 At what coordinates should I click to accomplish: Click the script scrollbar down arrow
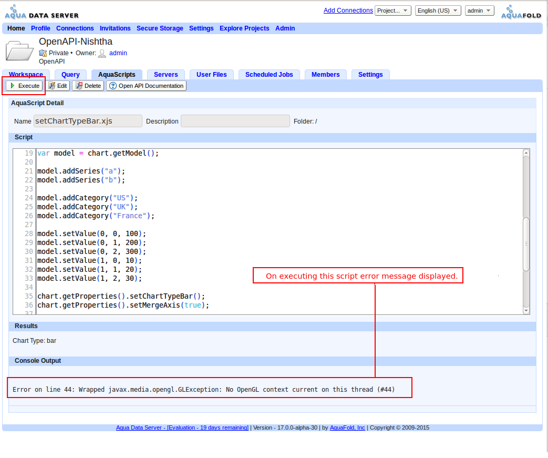click(526, 310)
